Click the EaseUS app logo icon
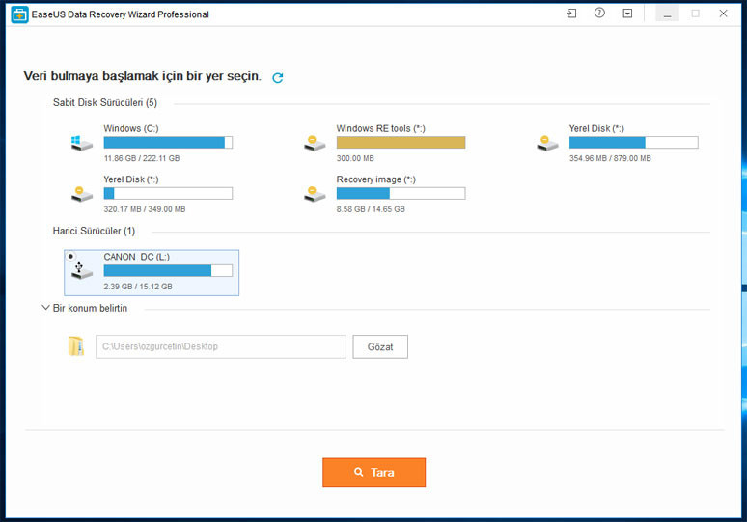Image resolution: width=747 pixels, height=522 pixels. 19,14
